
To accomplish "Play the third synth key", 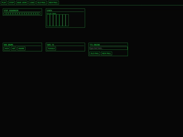I will [55, 20].
